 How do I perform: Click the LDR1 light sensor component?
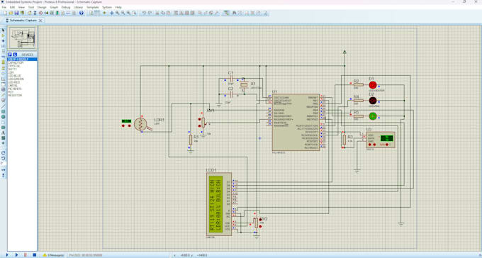point(140,124)
